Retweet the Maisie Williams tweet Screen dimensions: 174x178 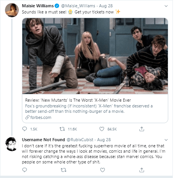click(62, 129)
